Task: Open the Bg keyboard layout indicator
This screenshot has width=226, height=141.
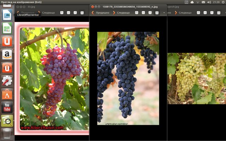Action: click(186, 2)
